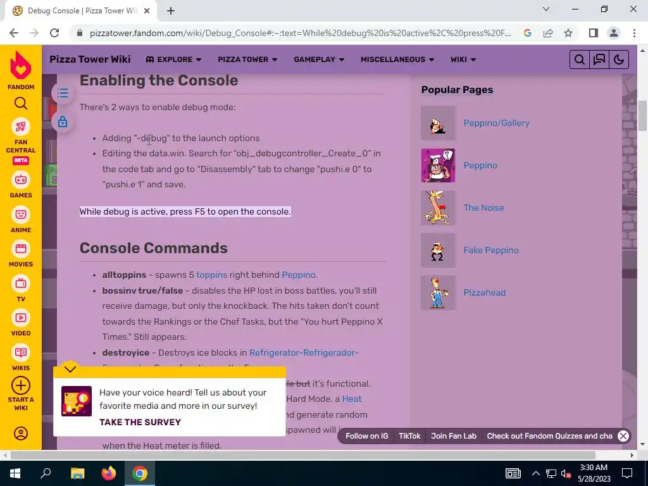Open Check out Fandom Quizzes link
The image size is (648, 486).
pyautogui.click(x=549, y=436)
